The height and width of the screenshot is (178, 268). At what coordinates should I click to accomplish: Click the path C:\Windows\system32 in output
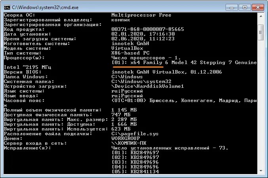tap(141, 81)
